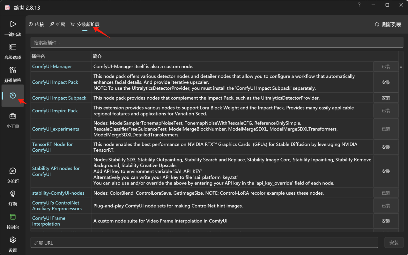
Task: Click 已装 for ControlNet Auxiliary Preprocessors
Action: pyautogui.click(x=386, y=206)
